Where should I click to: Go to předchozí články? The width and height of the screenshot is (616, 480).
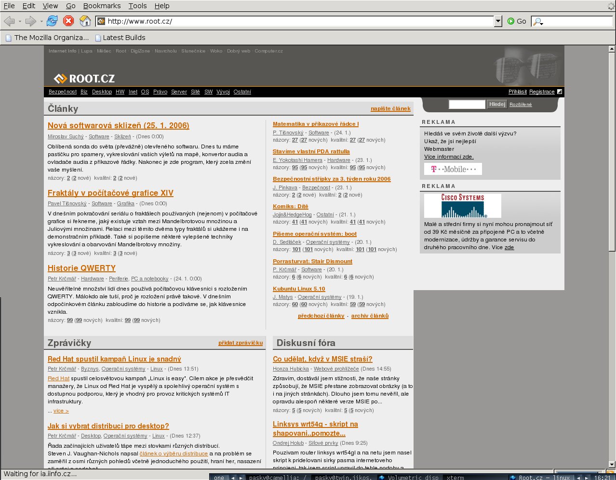tap(321, 316)
